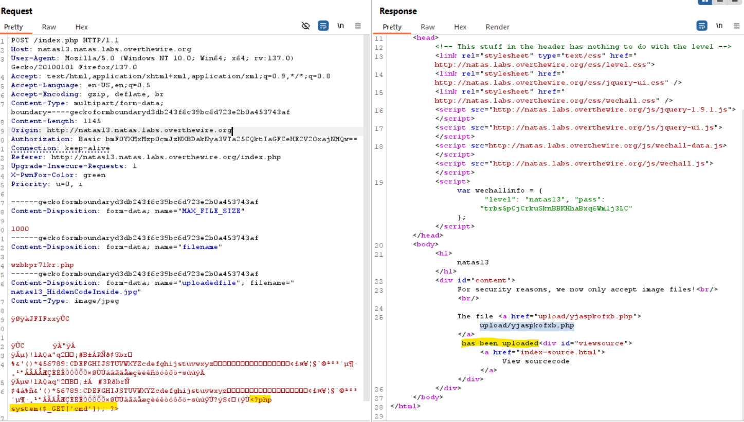Click 'X-PwnFox-Color: green' header
The width and height of the screenshot is (744, 422).
[x=58, y=175]
